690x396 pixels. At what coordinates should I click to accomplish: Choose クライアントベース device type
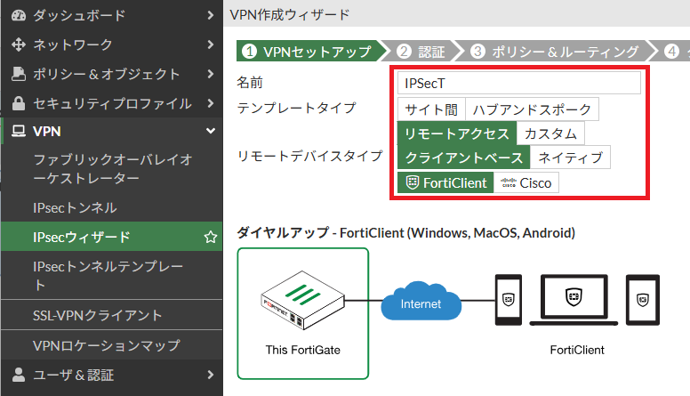click(x=464, y=158)
